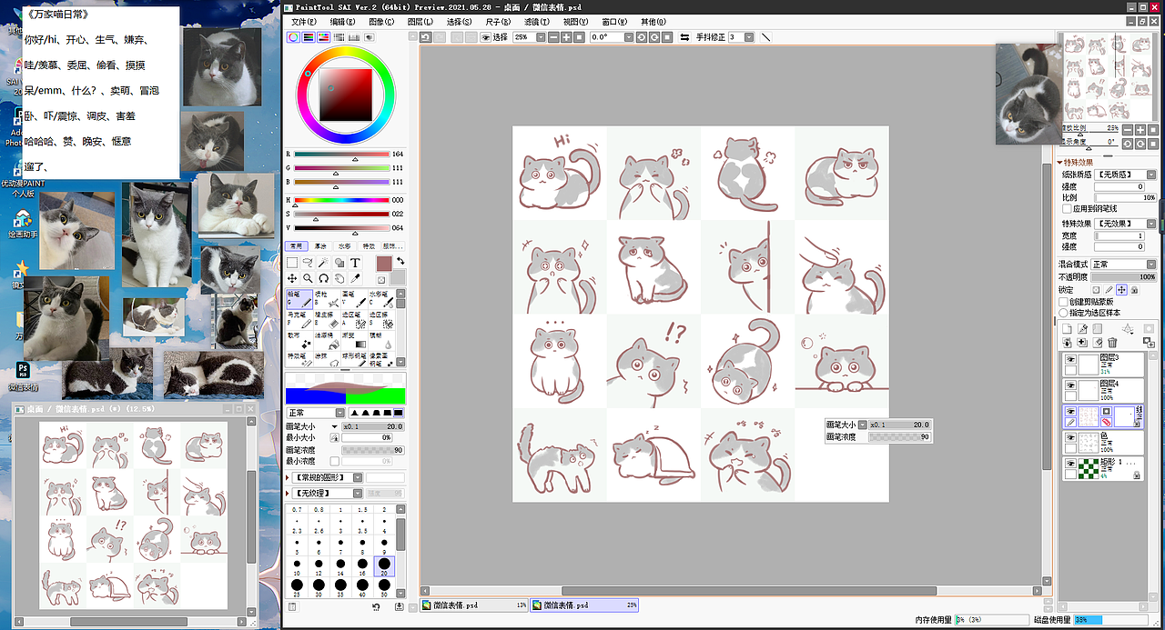Select the straight line drawing mode icon

click(x=765, y=37)
